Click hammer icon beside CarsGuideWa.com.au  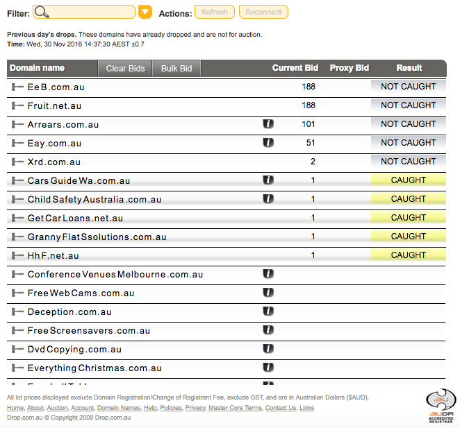pyautogui.click(x=17, y=181)
